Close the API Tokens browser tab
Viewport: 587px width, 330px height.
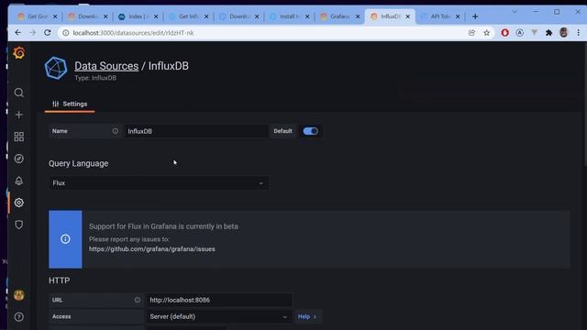point(458,16)
